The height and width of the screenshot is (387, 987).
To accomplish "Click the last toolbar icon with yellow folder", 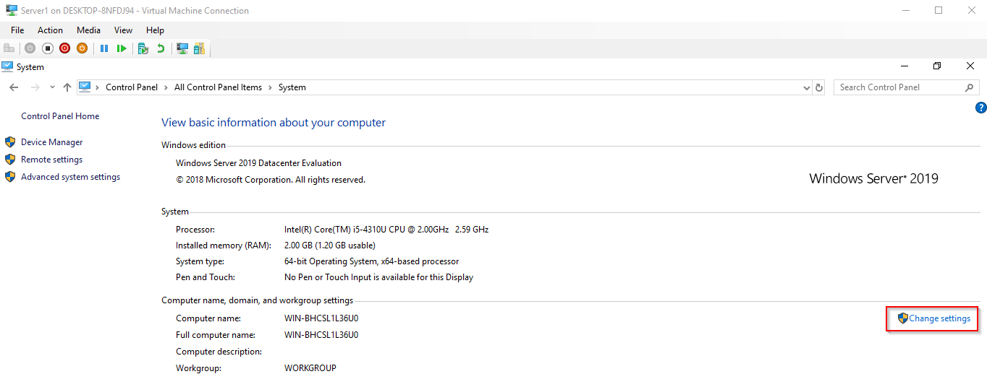I will [x=199, y=48].
